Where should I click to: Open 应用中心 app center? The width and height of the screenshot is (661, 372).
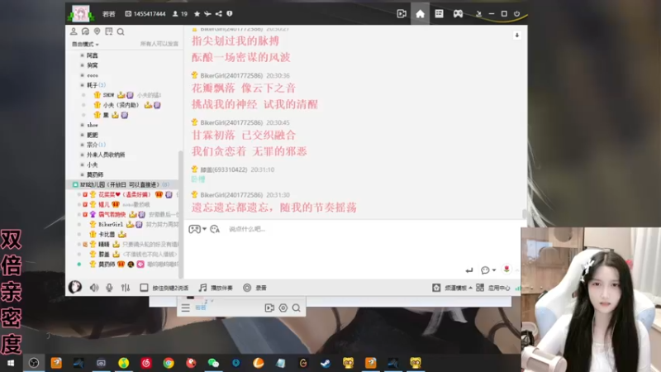click(492, 288)
